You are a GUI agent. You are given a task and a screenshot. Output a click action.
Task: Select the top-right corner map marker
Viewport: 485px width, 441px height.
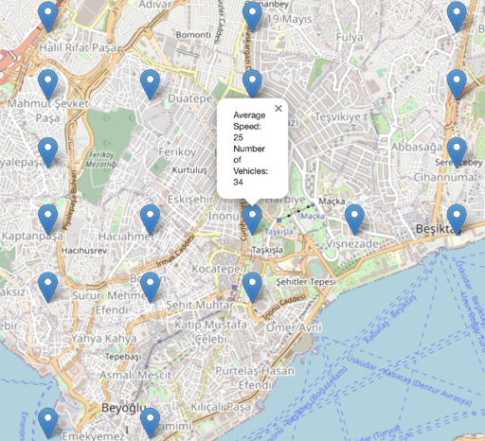point(457,16)
